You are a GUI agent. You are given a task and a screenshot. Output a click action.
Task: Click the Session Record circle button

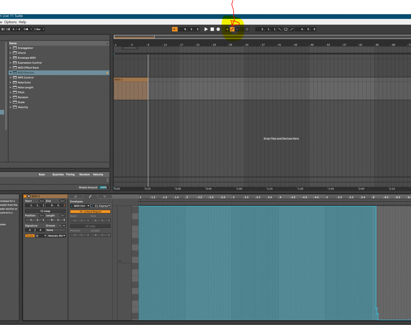[247, 29]
